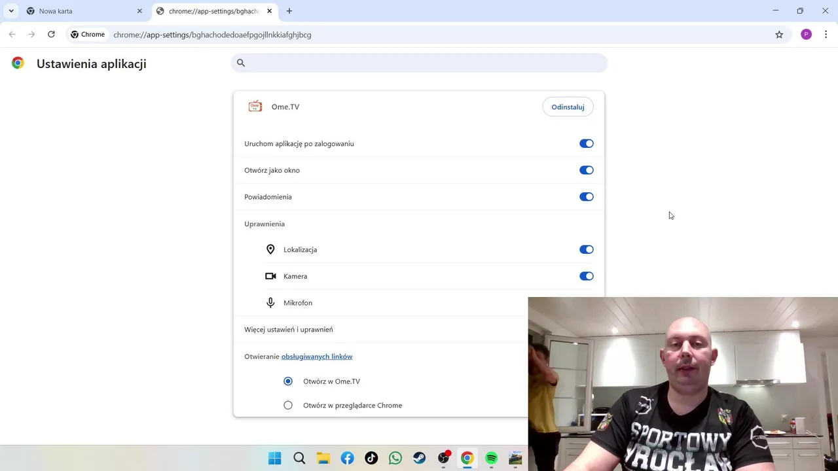The width and height of the screenshot is (838, 471).
Task: Open Steam from the taskbar
Action: [x=419, y=459]
